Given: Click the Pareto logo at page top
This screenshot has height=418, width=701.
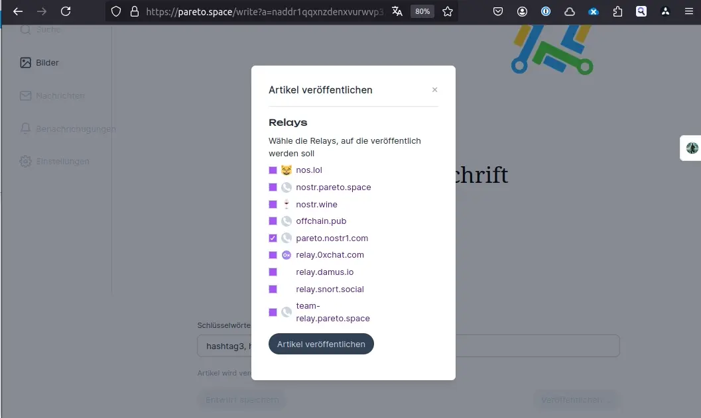Looking at the screenshot, I should click(x=552, y=49).
